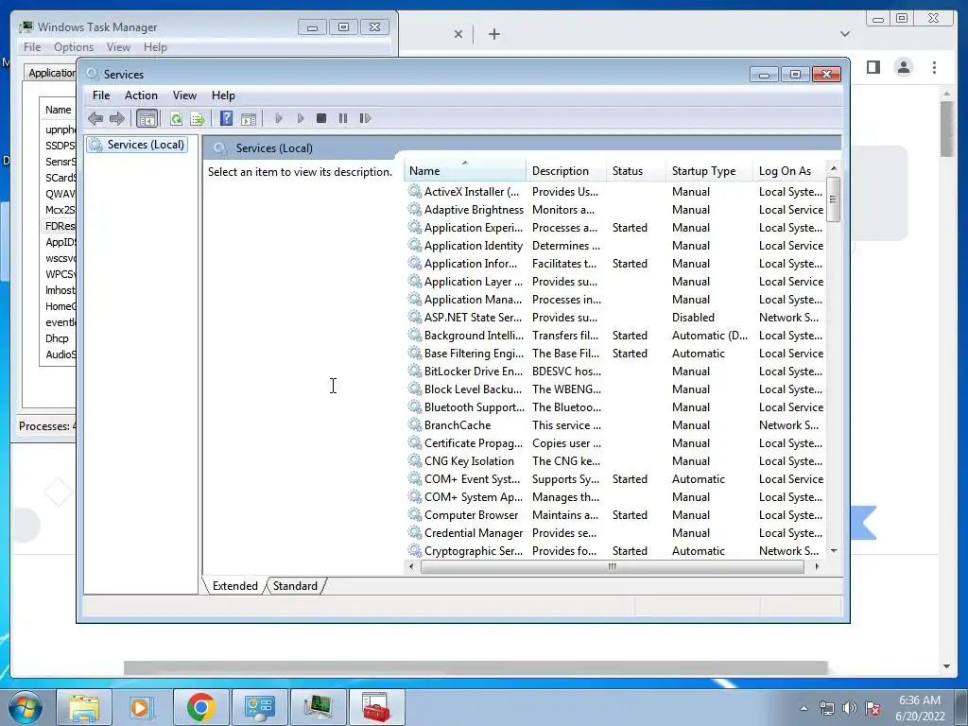This screenshot has width=968, height=726.
Task: Click the Refresh icon in Services toolbar
Action: pos(176,118)
